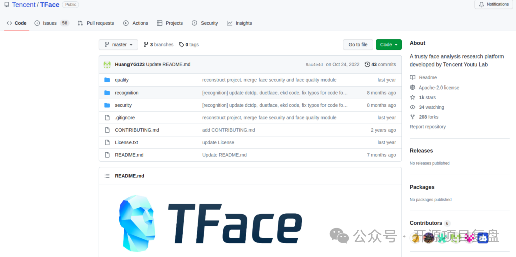This screenshot has width=516, height=257.
Task: Click the repository book icon beside Tencent
Action: pos(7,5)
